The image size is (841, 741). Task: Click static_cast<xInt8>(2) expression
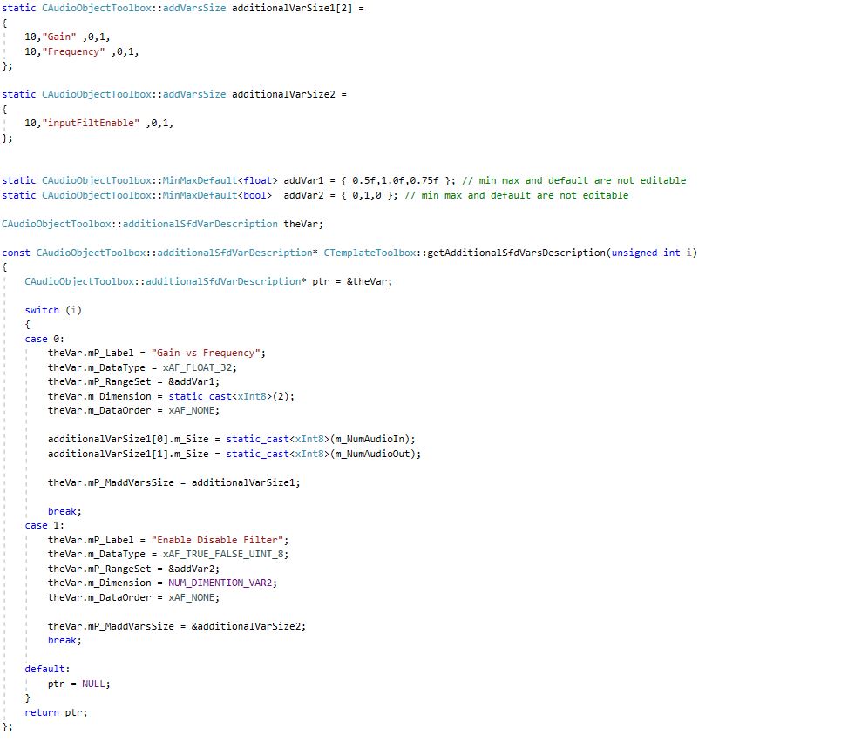(x=228, y=396)
